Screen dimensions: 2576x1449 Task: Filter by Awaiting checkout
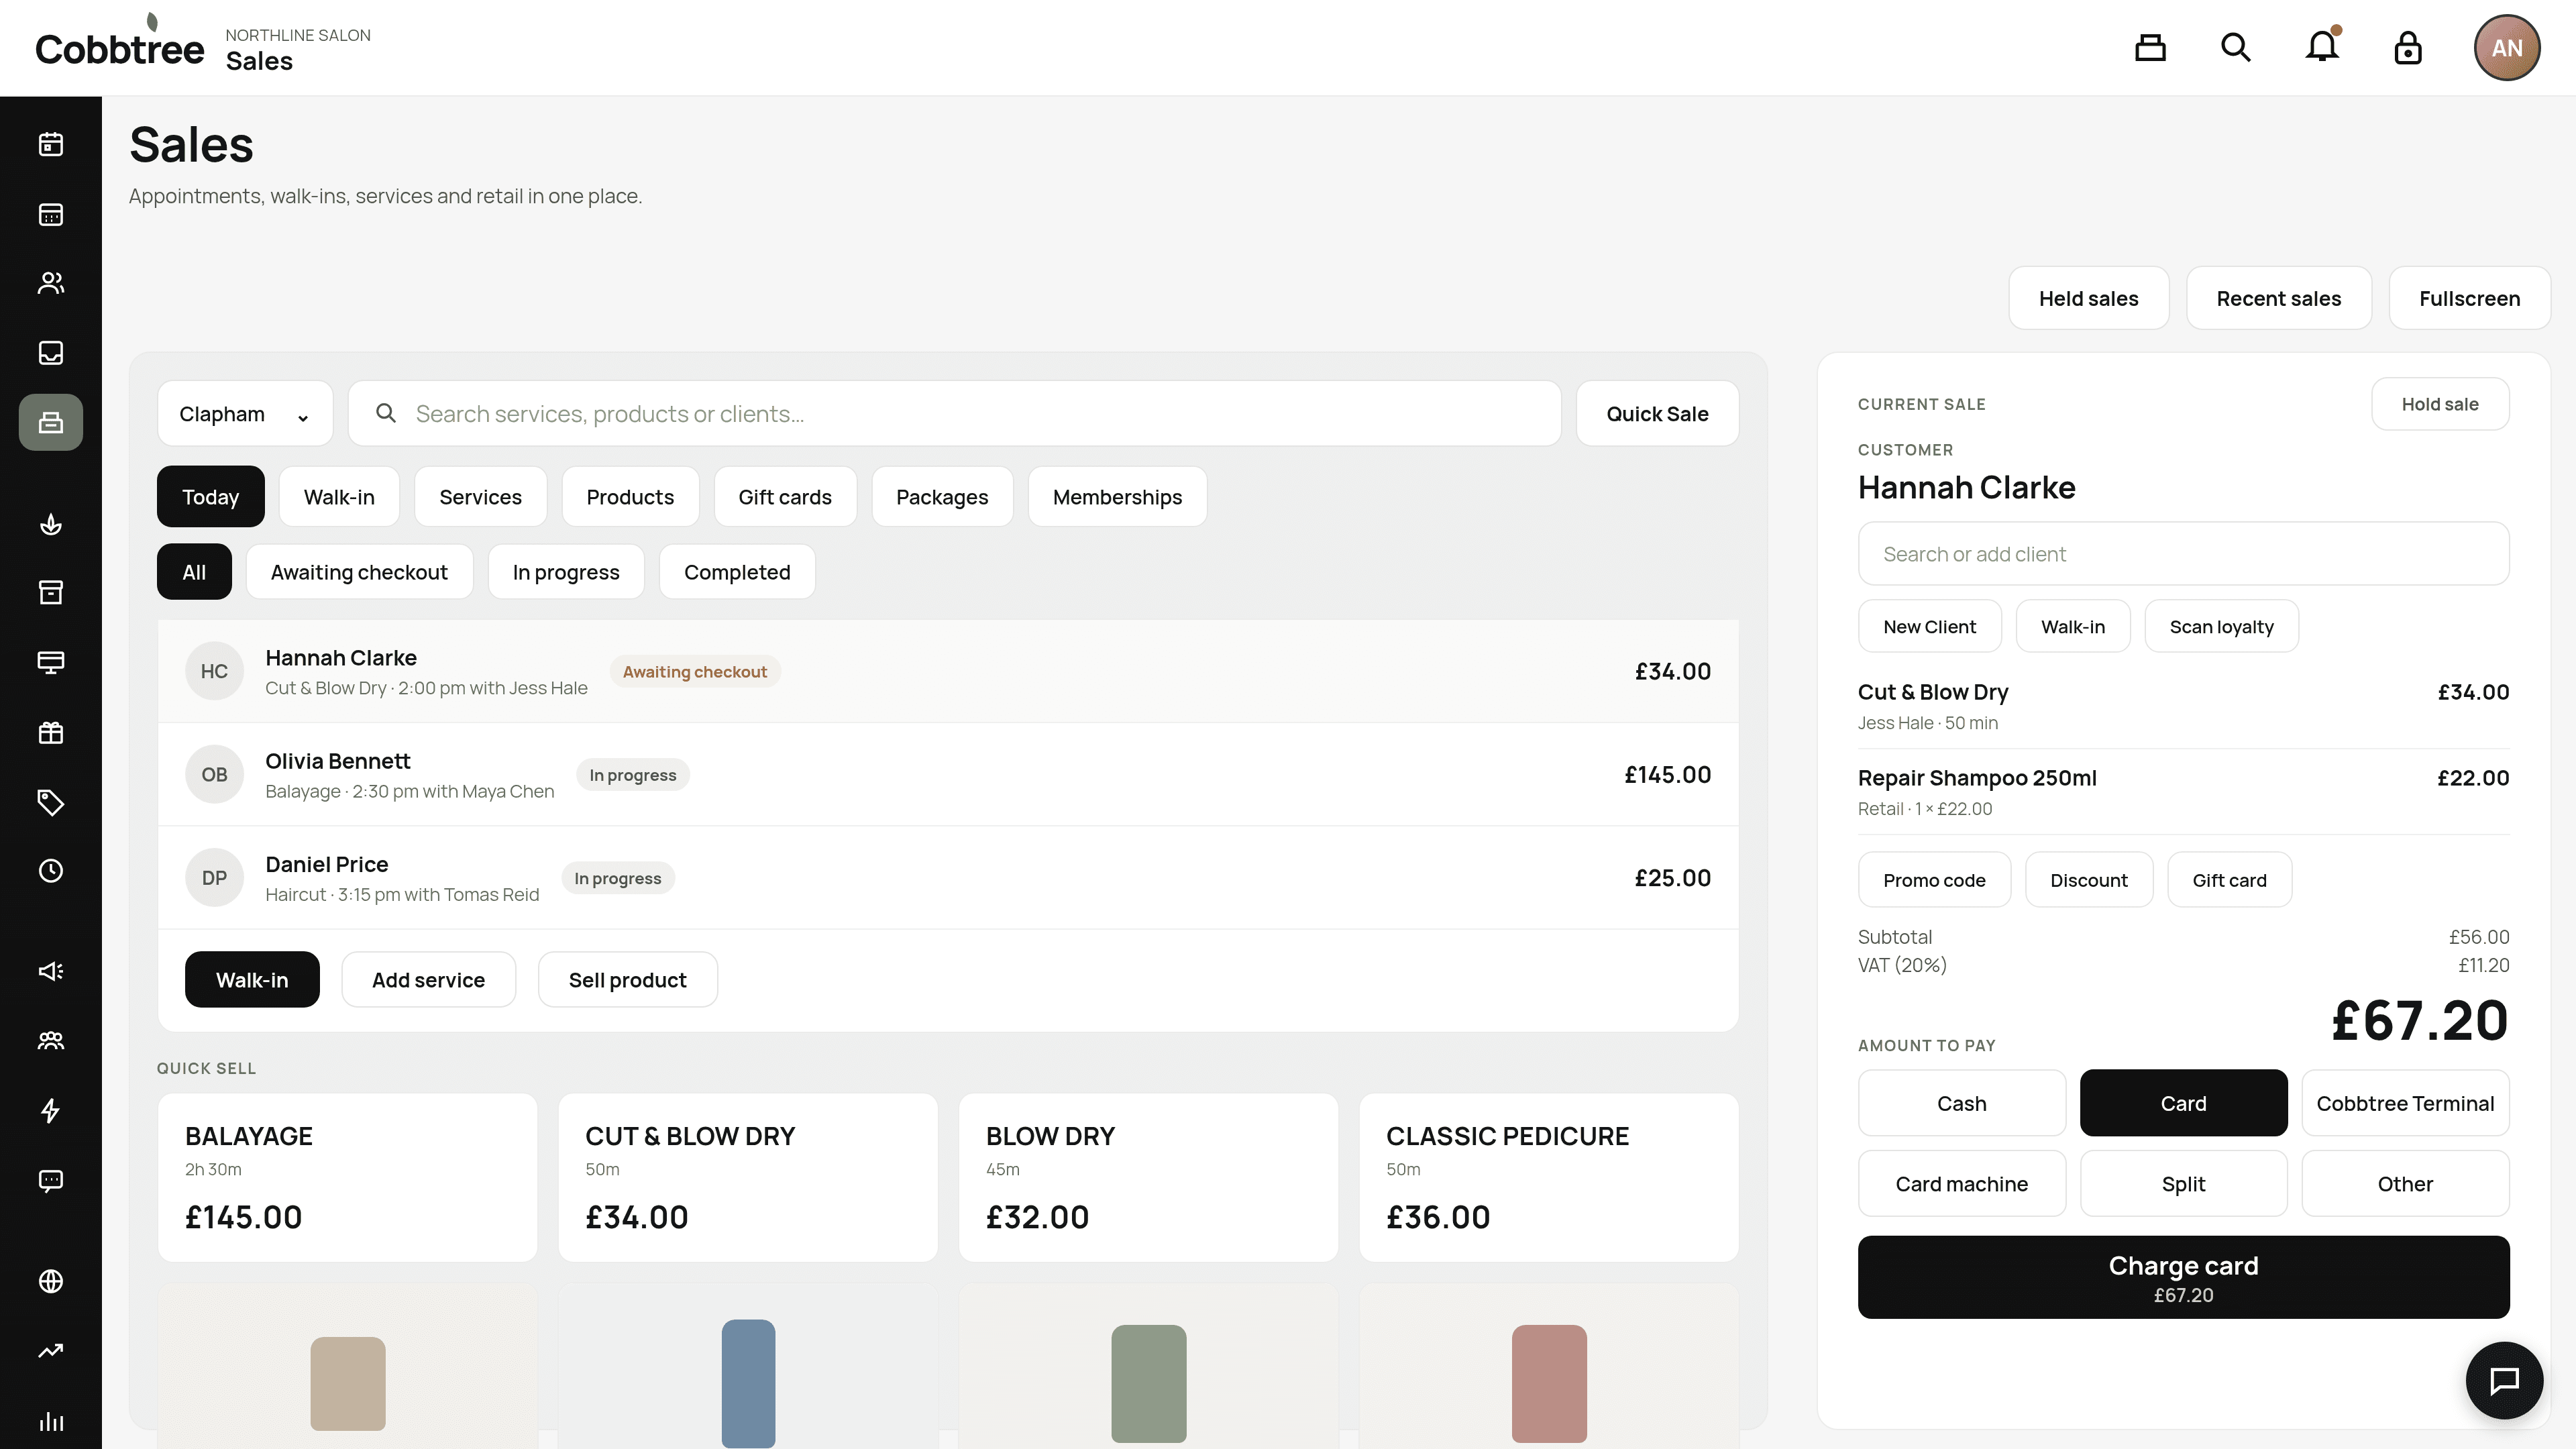point(359,572)
